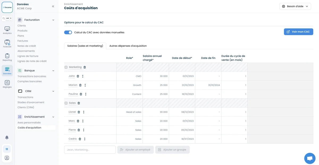Open the Besoin d'aide dropdown
The width and height of the screenshot is (319, 165).
pos(295,6)
